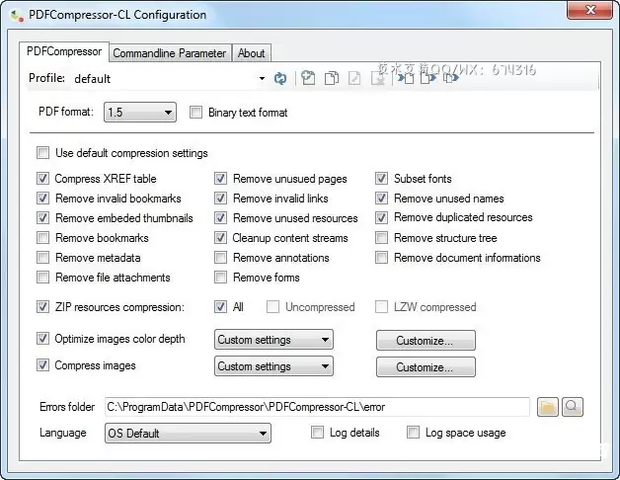Screen dimensions: 620x480
Task: Click the export profile icon
Action: coord(427,78)
